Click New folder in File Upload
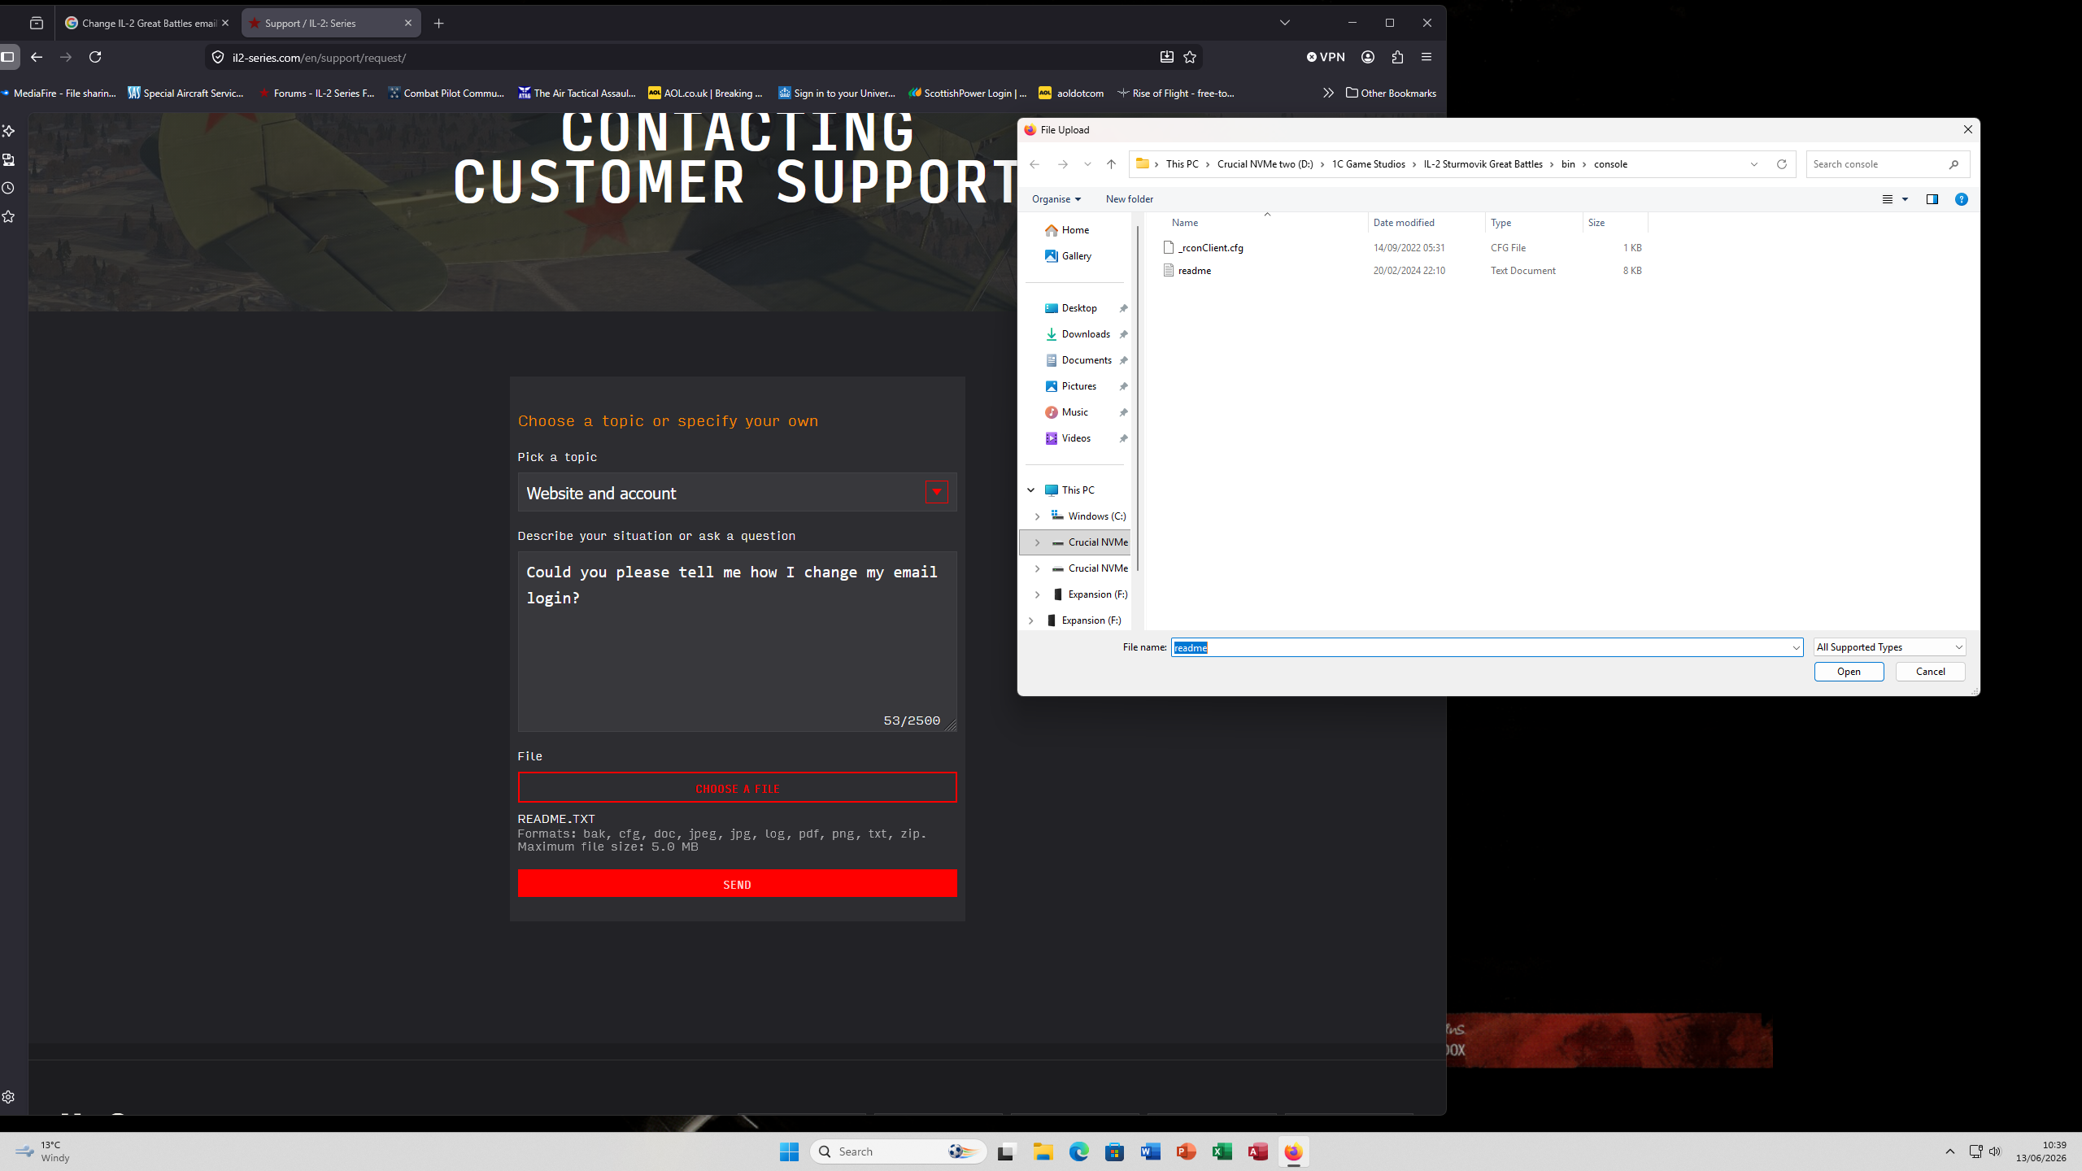Image resolution: width=2082 pixels, height=1171 pixels. coord(1129,199)
